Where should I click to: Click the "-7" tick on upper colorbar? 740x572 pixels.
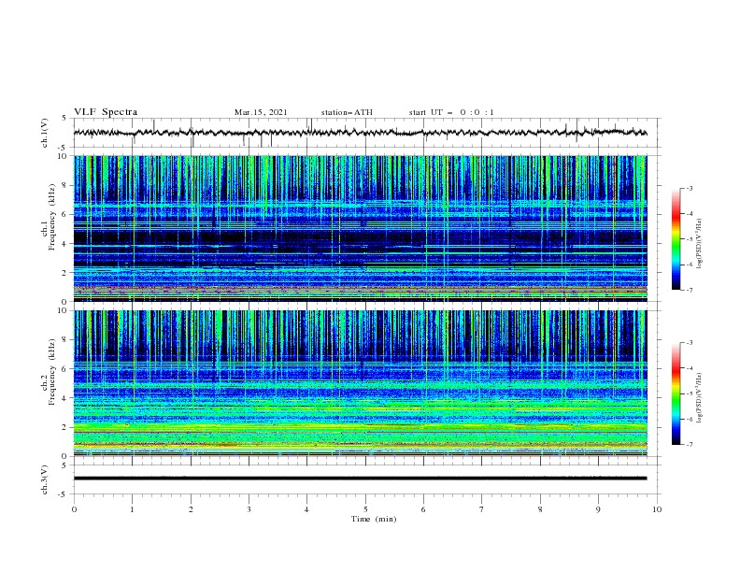click(x=689, y=290)
